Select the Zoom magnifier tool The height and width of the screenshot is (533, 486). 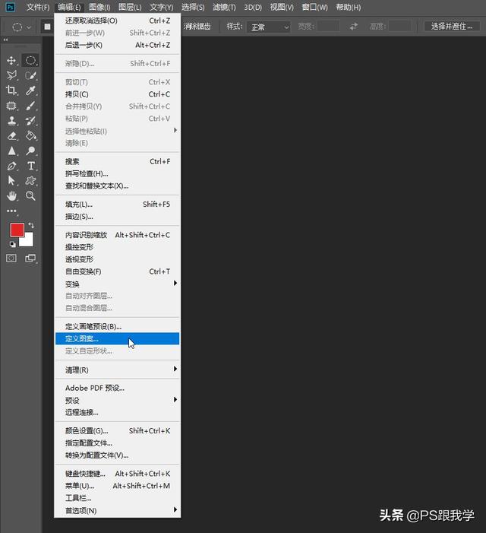[30, 196]
